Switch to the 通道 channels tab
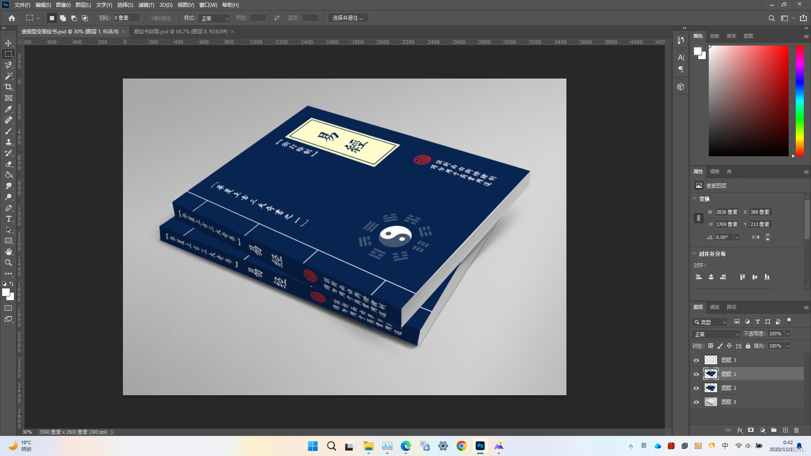 [714, 307]
